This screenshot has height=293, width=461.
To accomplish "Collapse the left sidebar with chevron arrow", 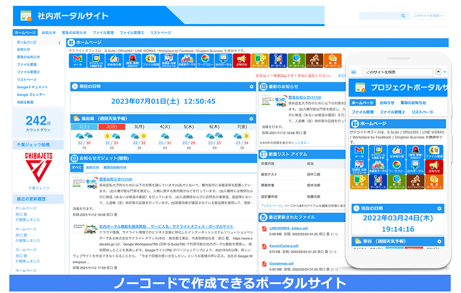I will [59, 43].
